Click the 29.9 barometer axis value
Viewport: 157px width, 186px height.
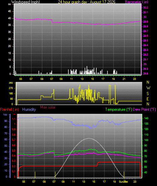click(146, 21)
